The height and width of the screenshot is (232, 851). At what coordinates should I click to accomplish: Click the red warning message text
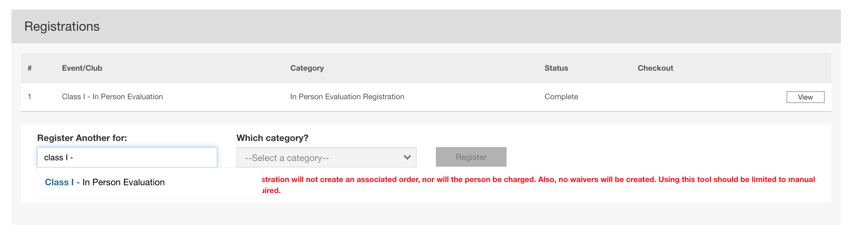pos(536,180)
